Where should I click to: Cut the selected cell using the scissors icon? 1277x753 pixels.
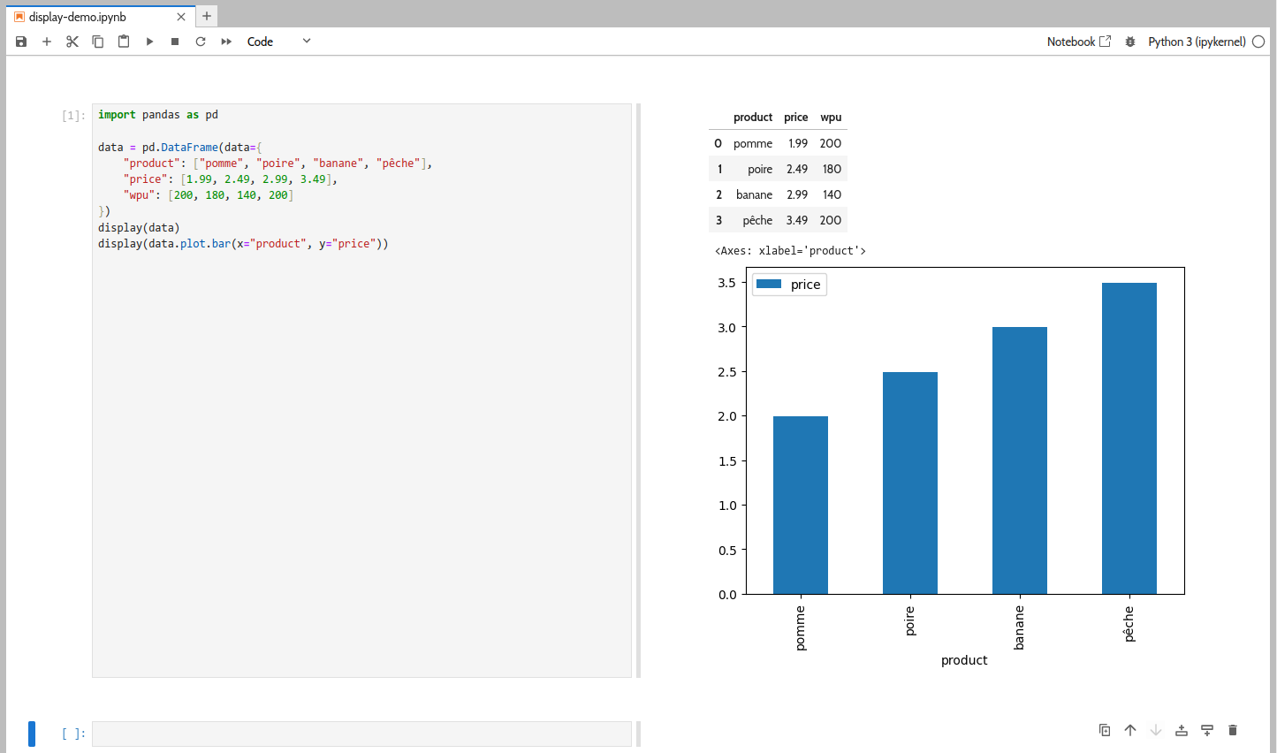coord(72,42)
